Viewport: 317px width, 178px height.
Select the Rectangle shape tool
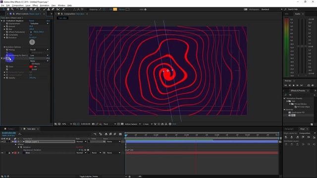click(x=31, y=9)
